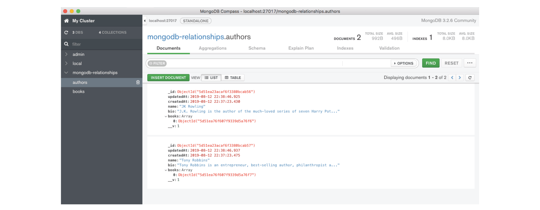The image size is (540, 210).
Task: Click the sidebar filter search field
Action: click(102, 44)
